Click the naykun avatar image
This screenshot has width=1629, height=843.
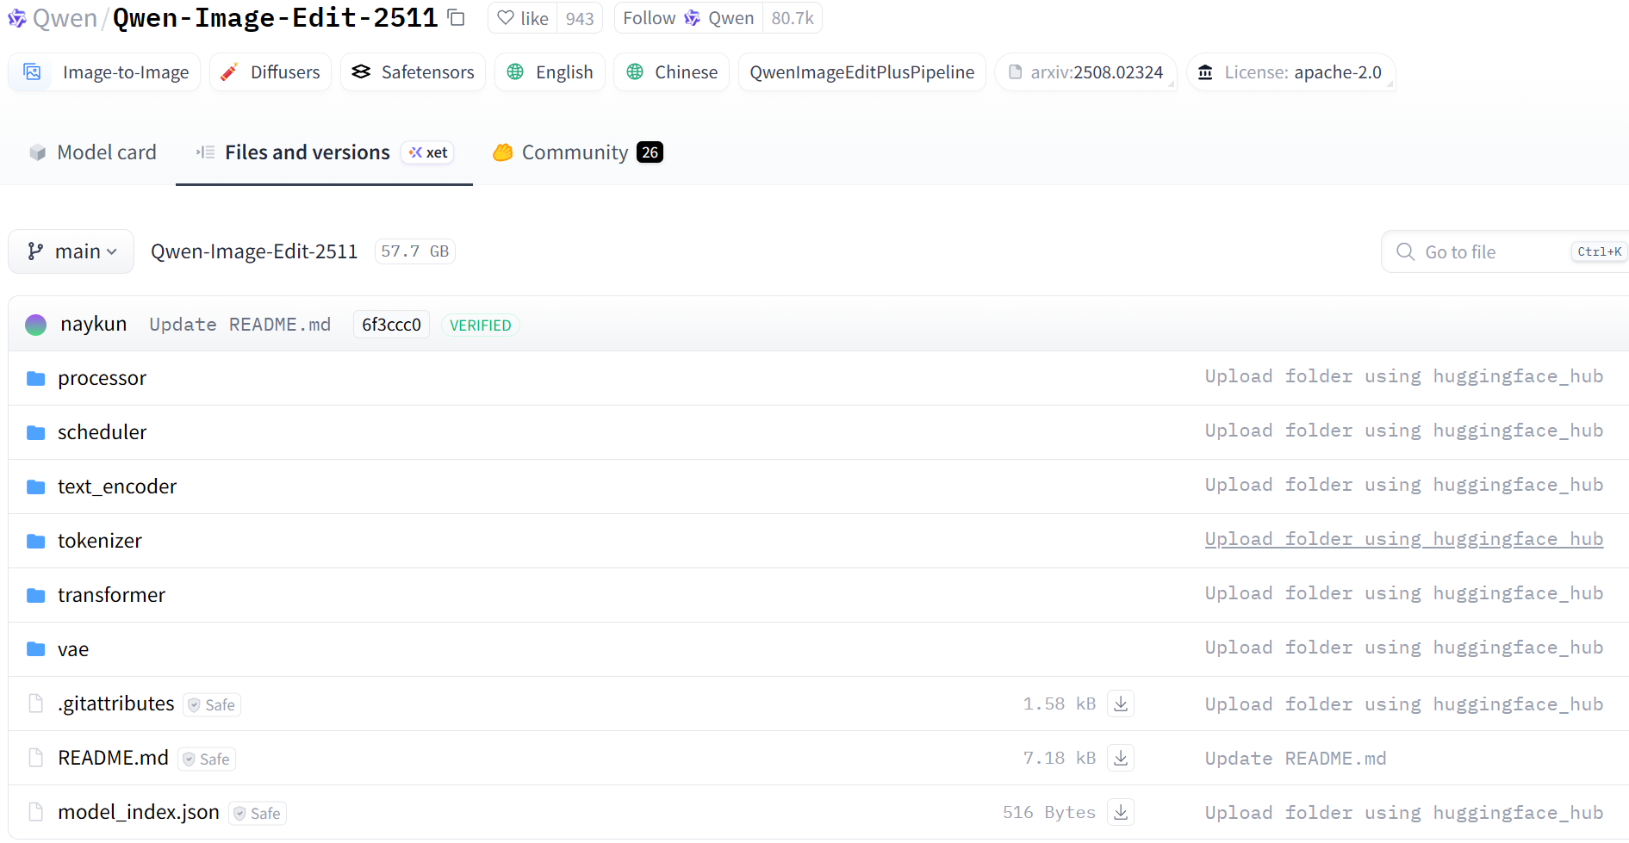pos(35,325)
